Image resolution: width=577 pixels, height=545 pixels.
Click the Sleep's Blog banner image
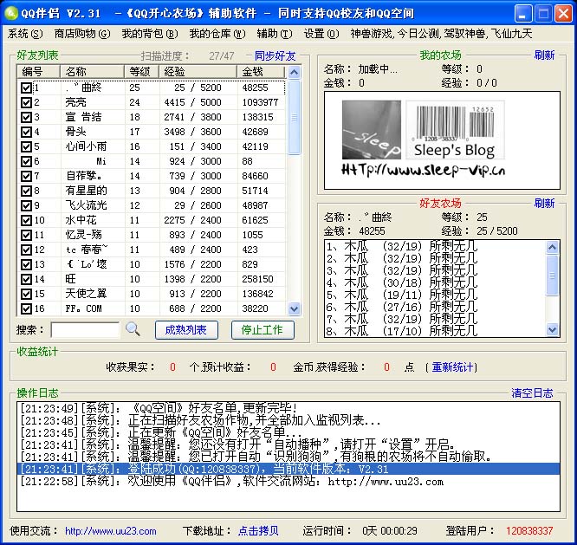click(x=423, y=139)
